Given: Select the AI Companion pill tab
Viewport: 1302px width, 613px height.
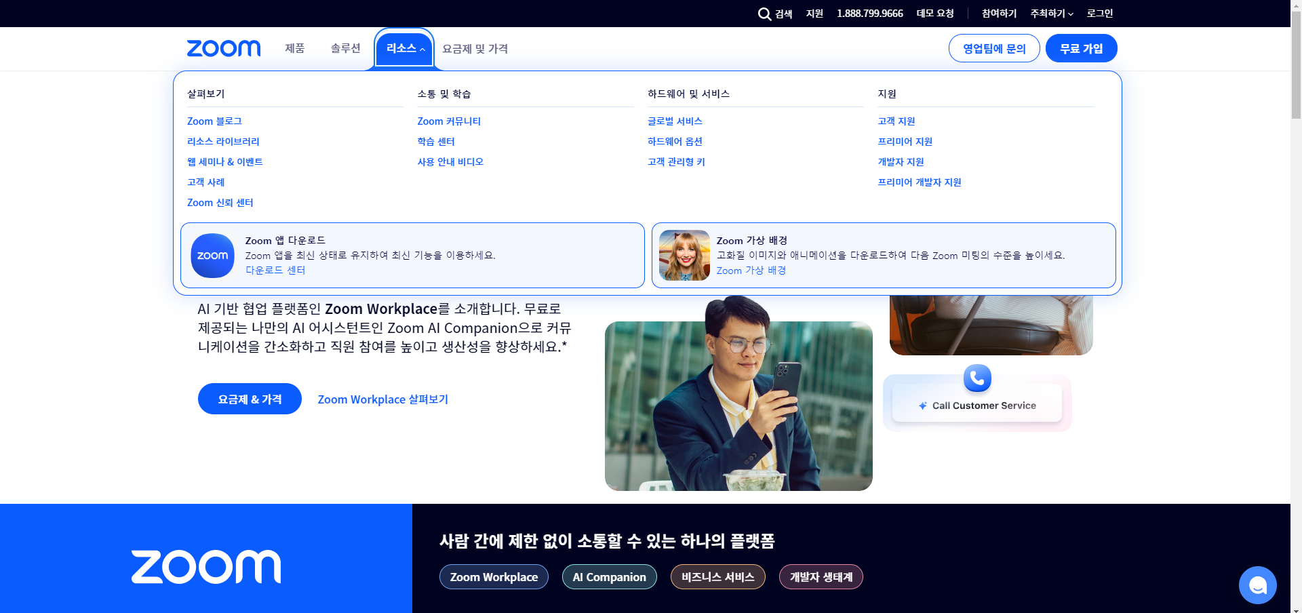Looking at the screenshot, I should 610,577.
